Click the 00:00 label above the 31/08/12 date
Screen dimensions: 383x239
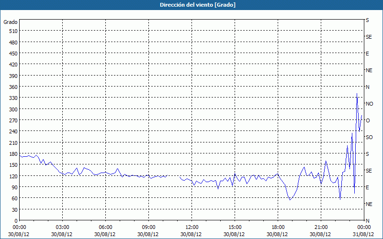click(364, 228)
